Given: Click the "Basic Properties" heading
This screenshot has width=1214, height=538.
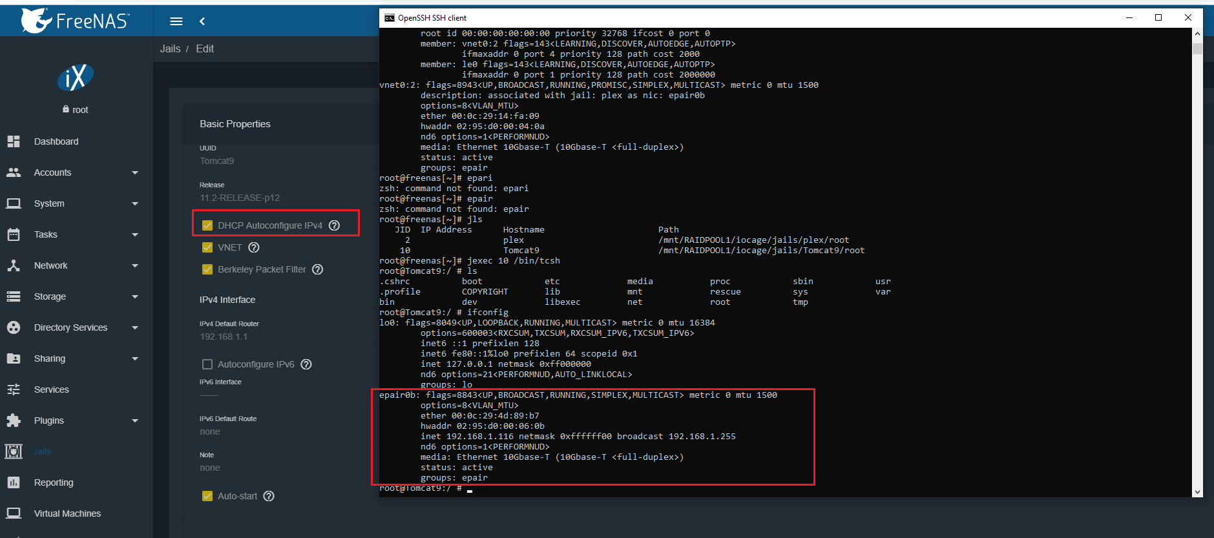Looking at the screenshot, I should tap(235, 124).
